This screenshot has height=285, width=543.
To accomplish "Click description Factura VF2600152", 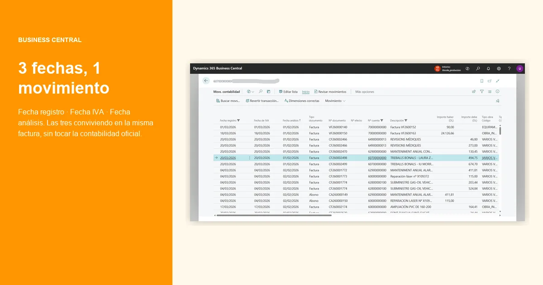I will (x=403, y=128).
